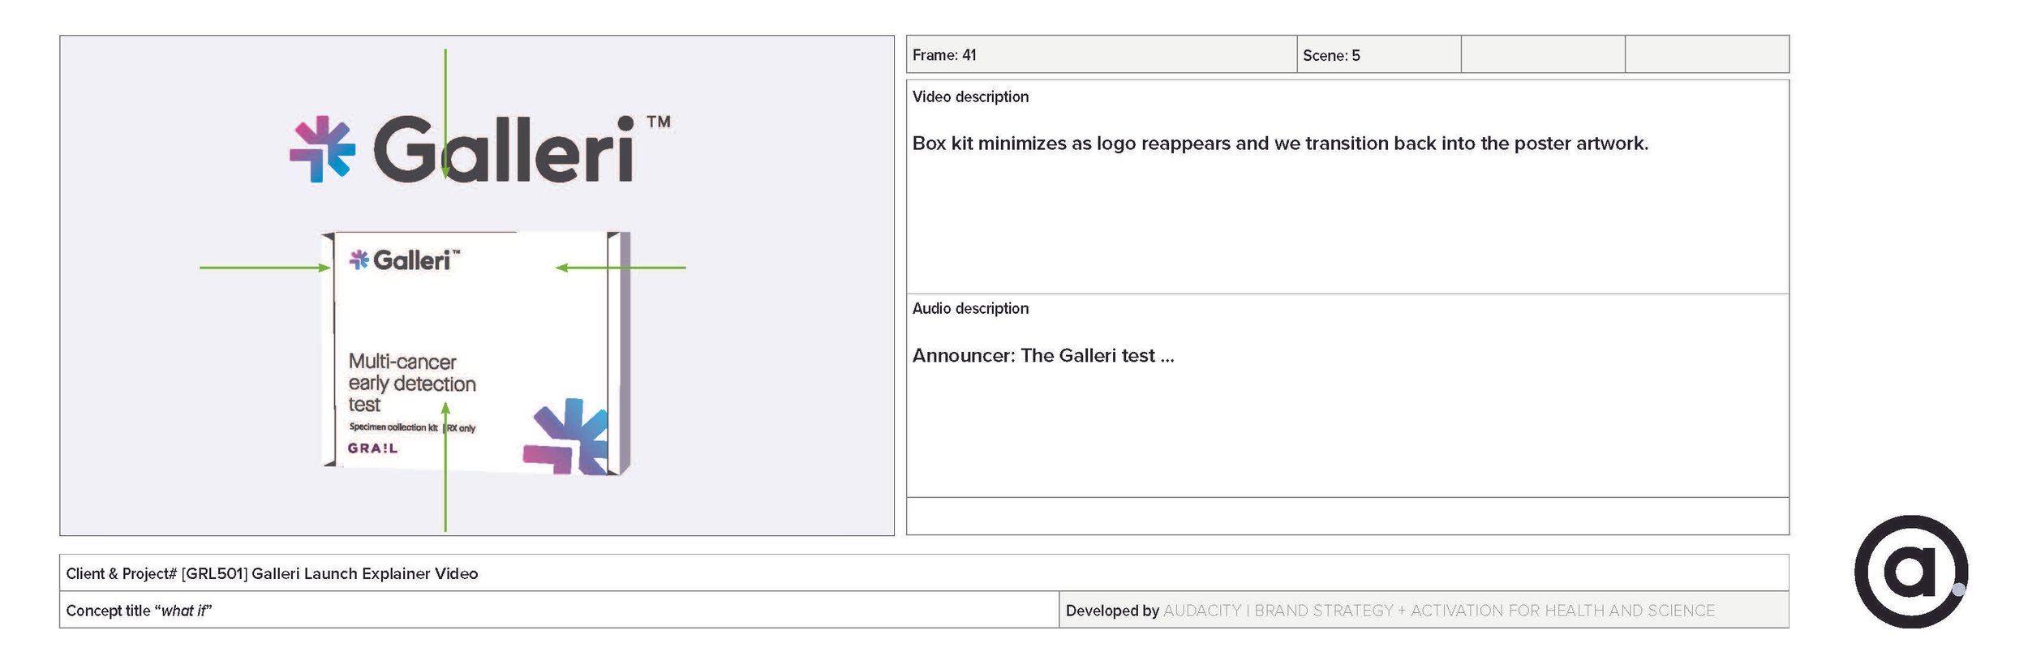Click the Galleri starburst icon beside the wordmark

(322, 149)
